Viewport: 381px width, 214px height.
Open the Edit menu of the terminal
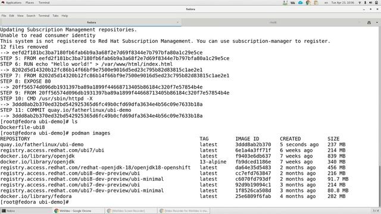[12, 16]
